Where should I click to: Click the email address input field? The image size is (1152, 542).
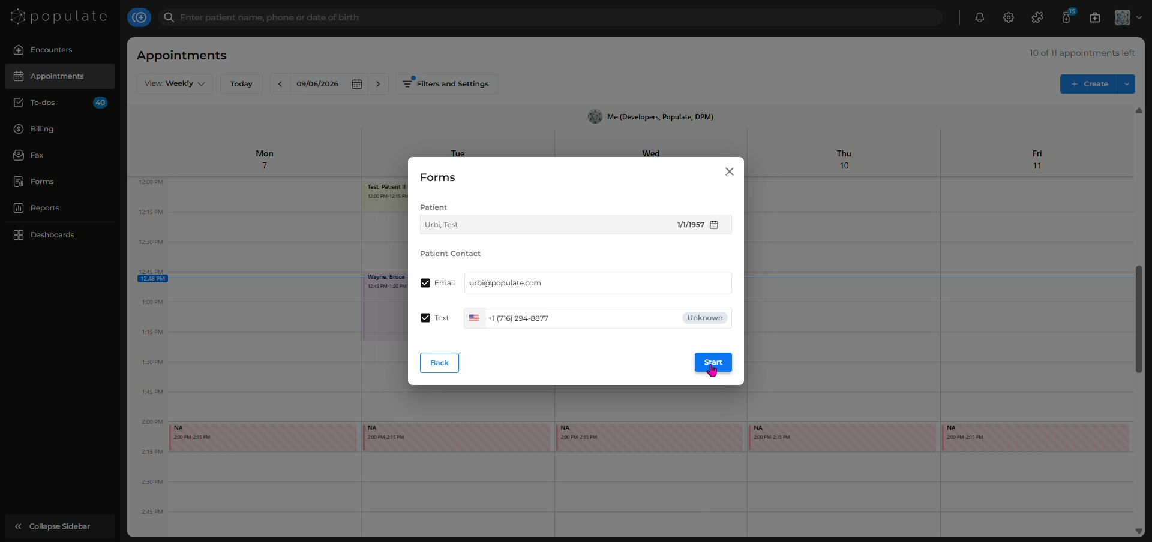598,283
